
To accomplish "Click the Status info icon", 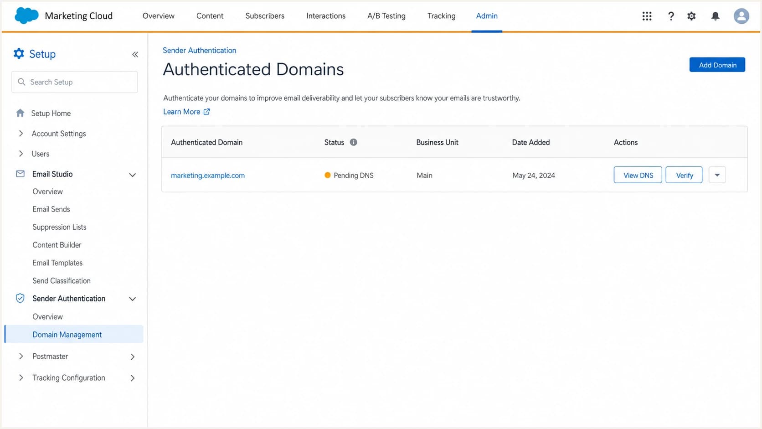I will tap(353, 142).
